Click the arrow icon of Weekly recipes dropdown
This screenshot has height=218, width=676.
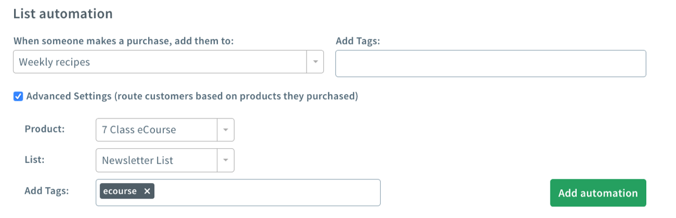(x=315, y=62)
